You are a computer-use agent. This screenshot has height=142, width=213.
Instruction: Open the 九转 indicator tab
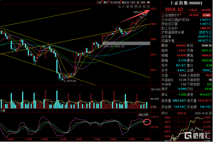[99, 2]
